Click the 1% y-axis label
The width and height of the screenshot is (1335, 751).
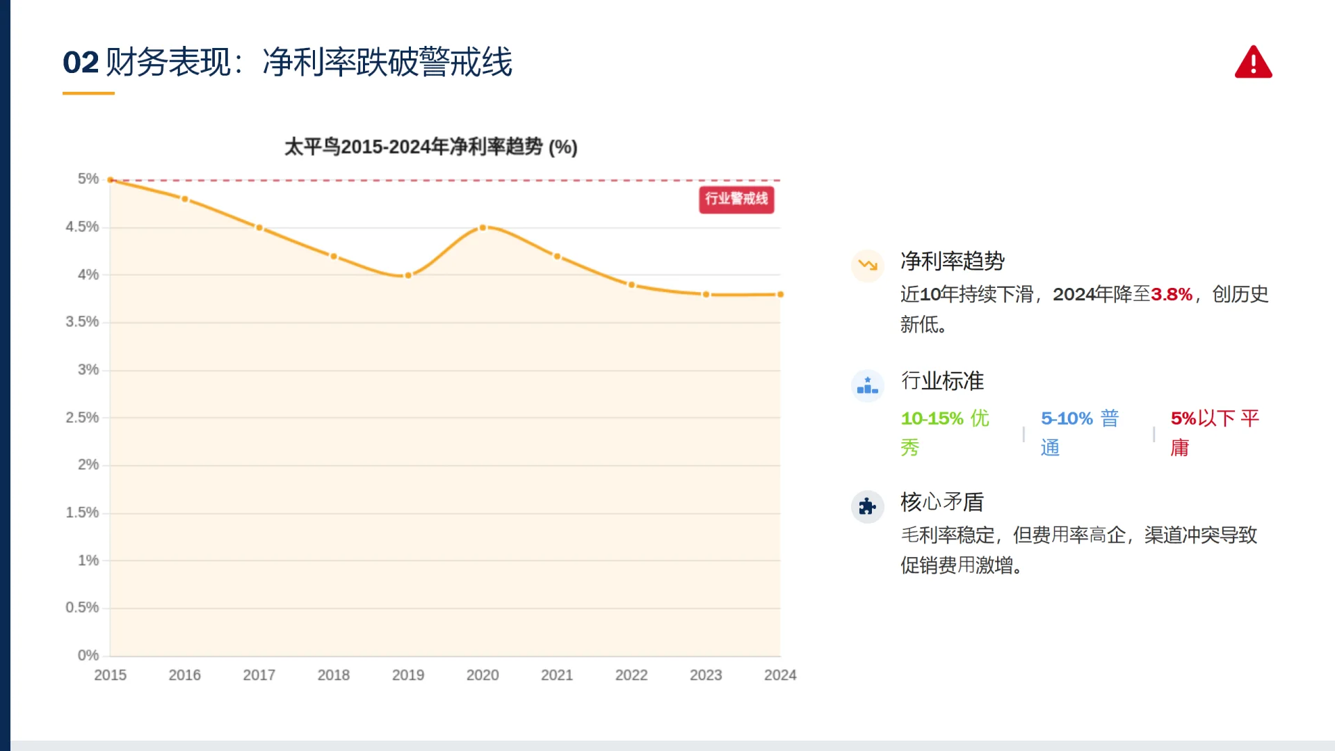[x=88, y=561]
